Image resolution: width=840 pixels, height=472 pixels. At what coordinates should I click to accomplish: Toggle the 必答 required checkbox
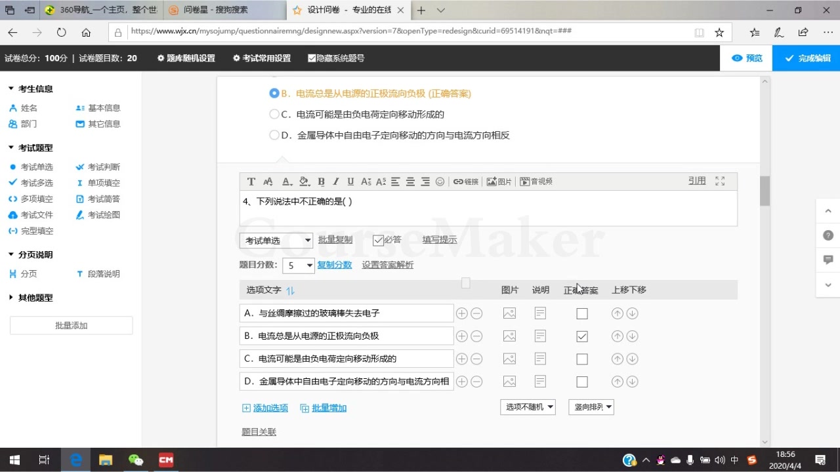[378, 241]
